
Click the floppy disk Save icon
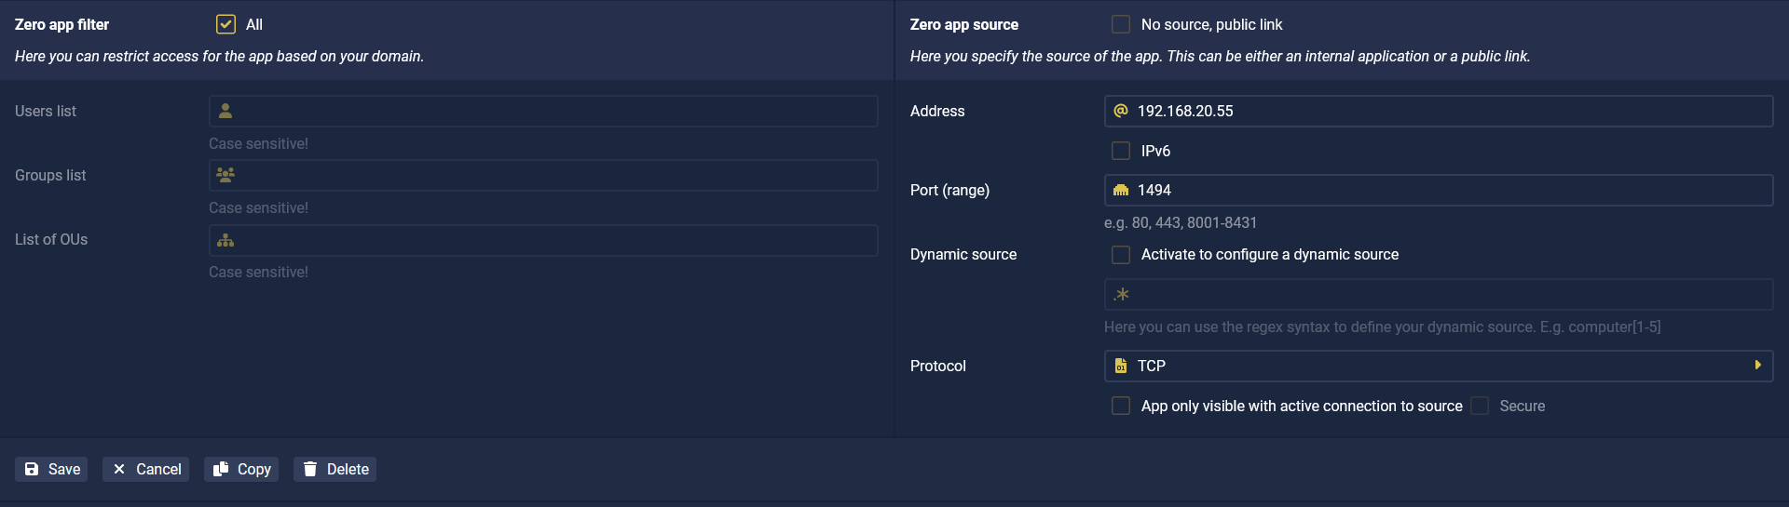point(32,469)
